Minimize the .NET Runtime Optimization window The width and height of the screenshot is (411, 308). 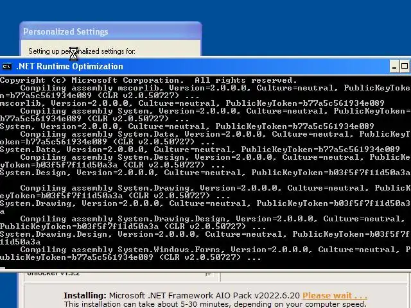click(394, 67)
